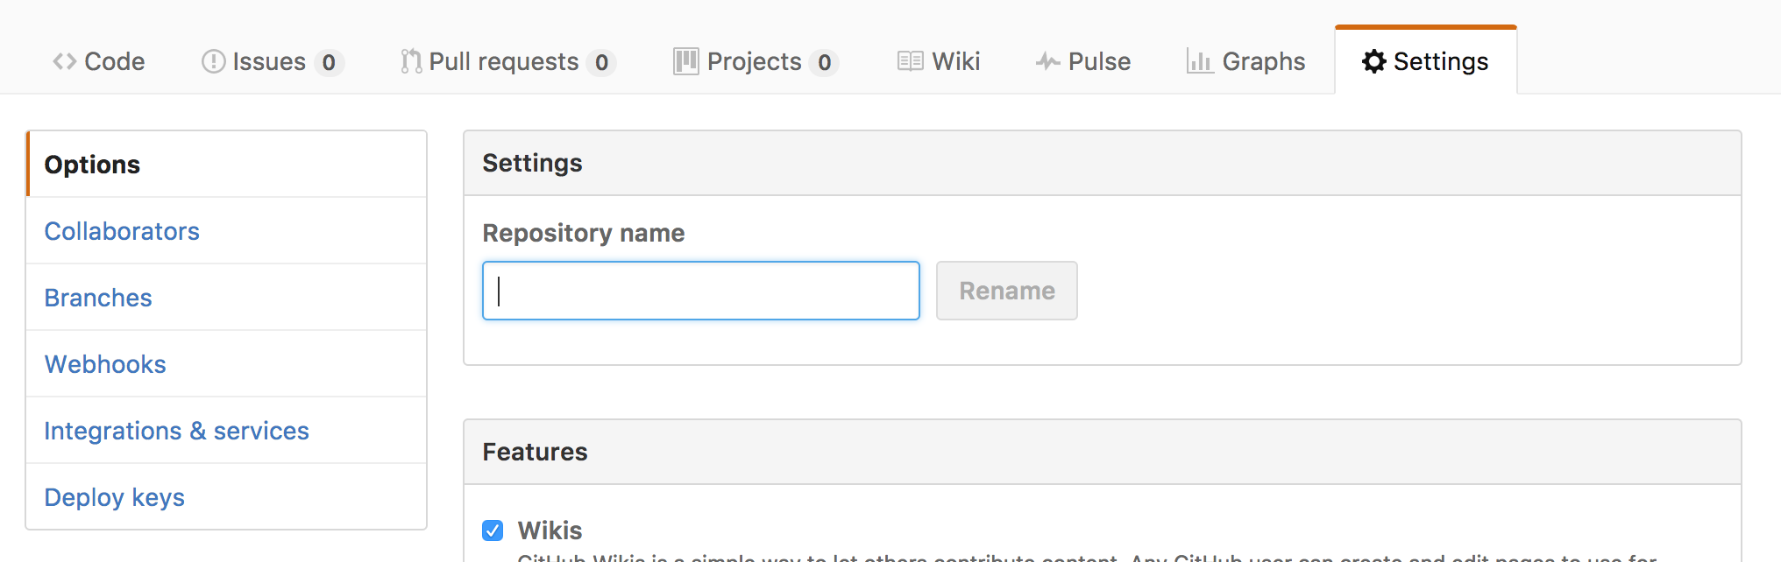Open the Branches settings page
Image resolution: width=1781 pixels, height=562 pixels.
[226, 298]
